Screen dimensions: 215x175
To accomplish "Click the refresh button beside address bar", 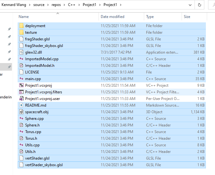I will [199, 5].
